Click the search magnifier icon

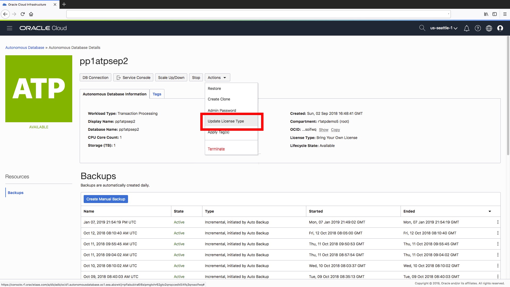pos(422,28)
